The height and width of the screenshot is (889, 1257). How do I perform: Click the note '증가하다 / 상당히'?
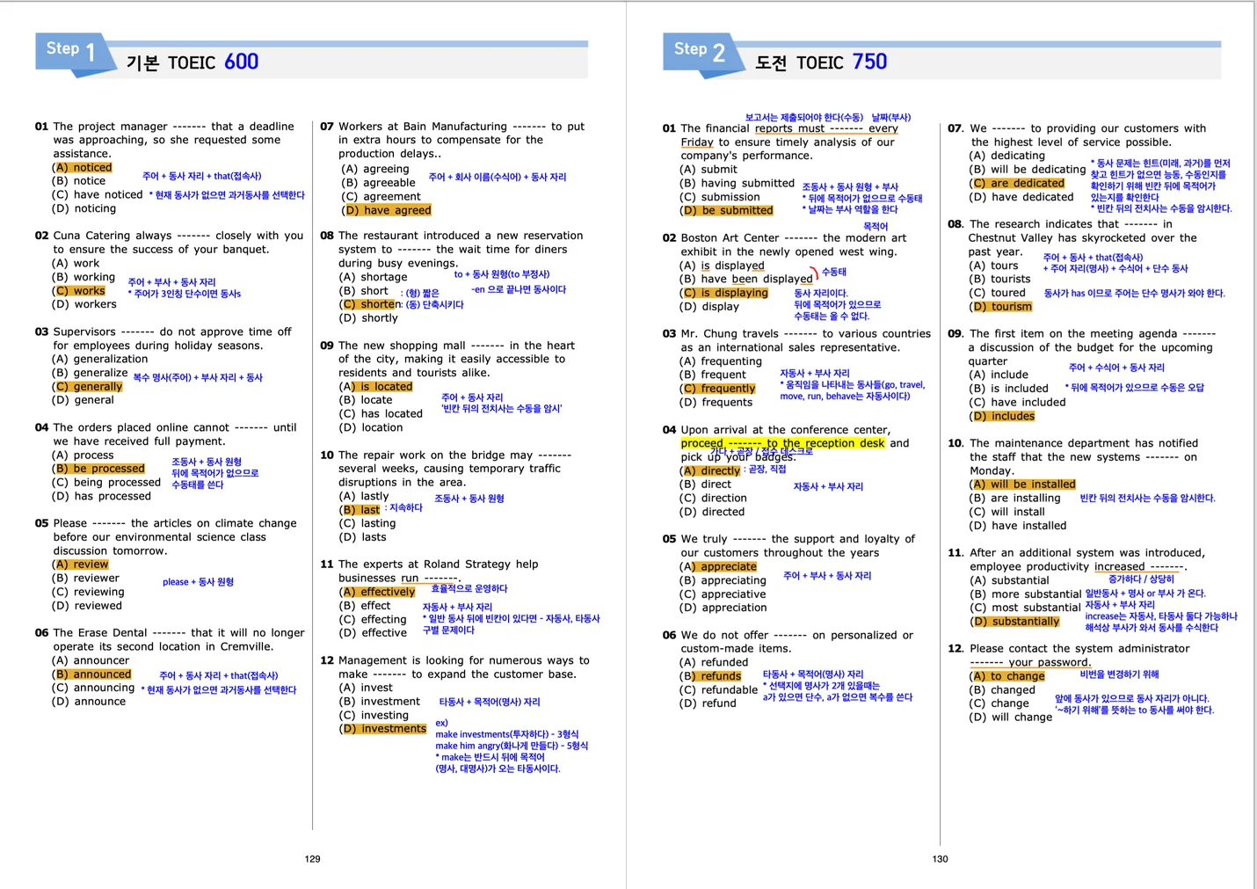(x=1141, y=579)
